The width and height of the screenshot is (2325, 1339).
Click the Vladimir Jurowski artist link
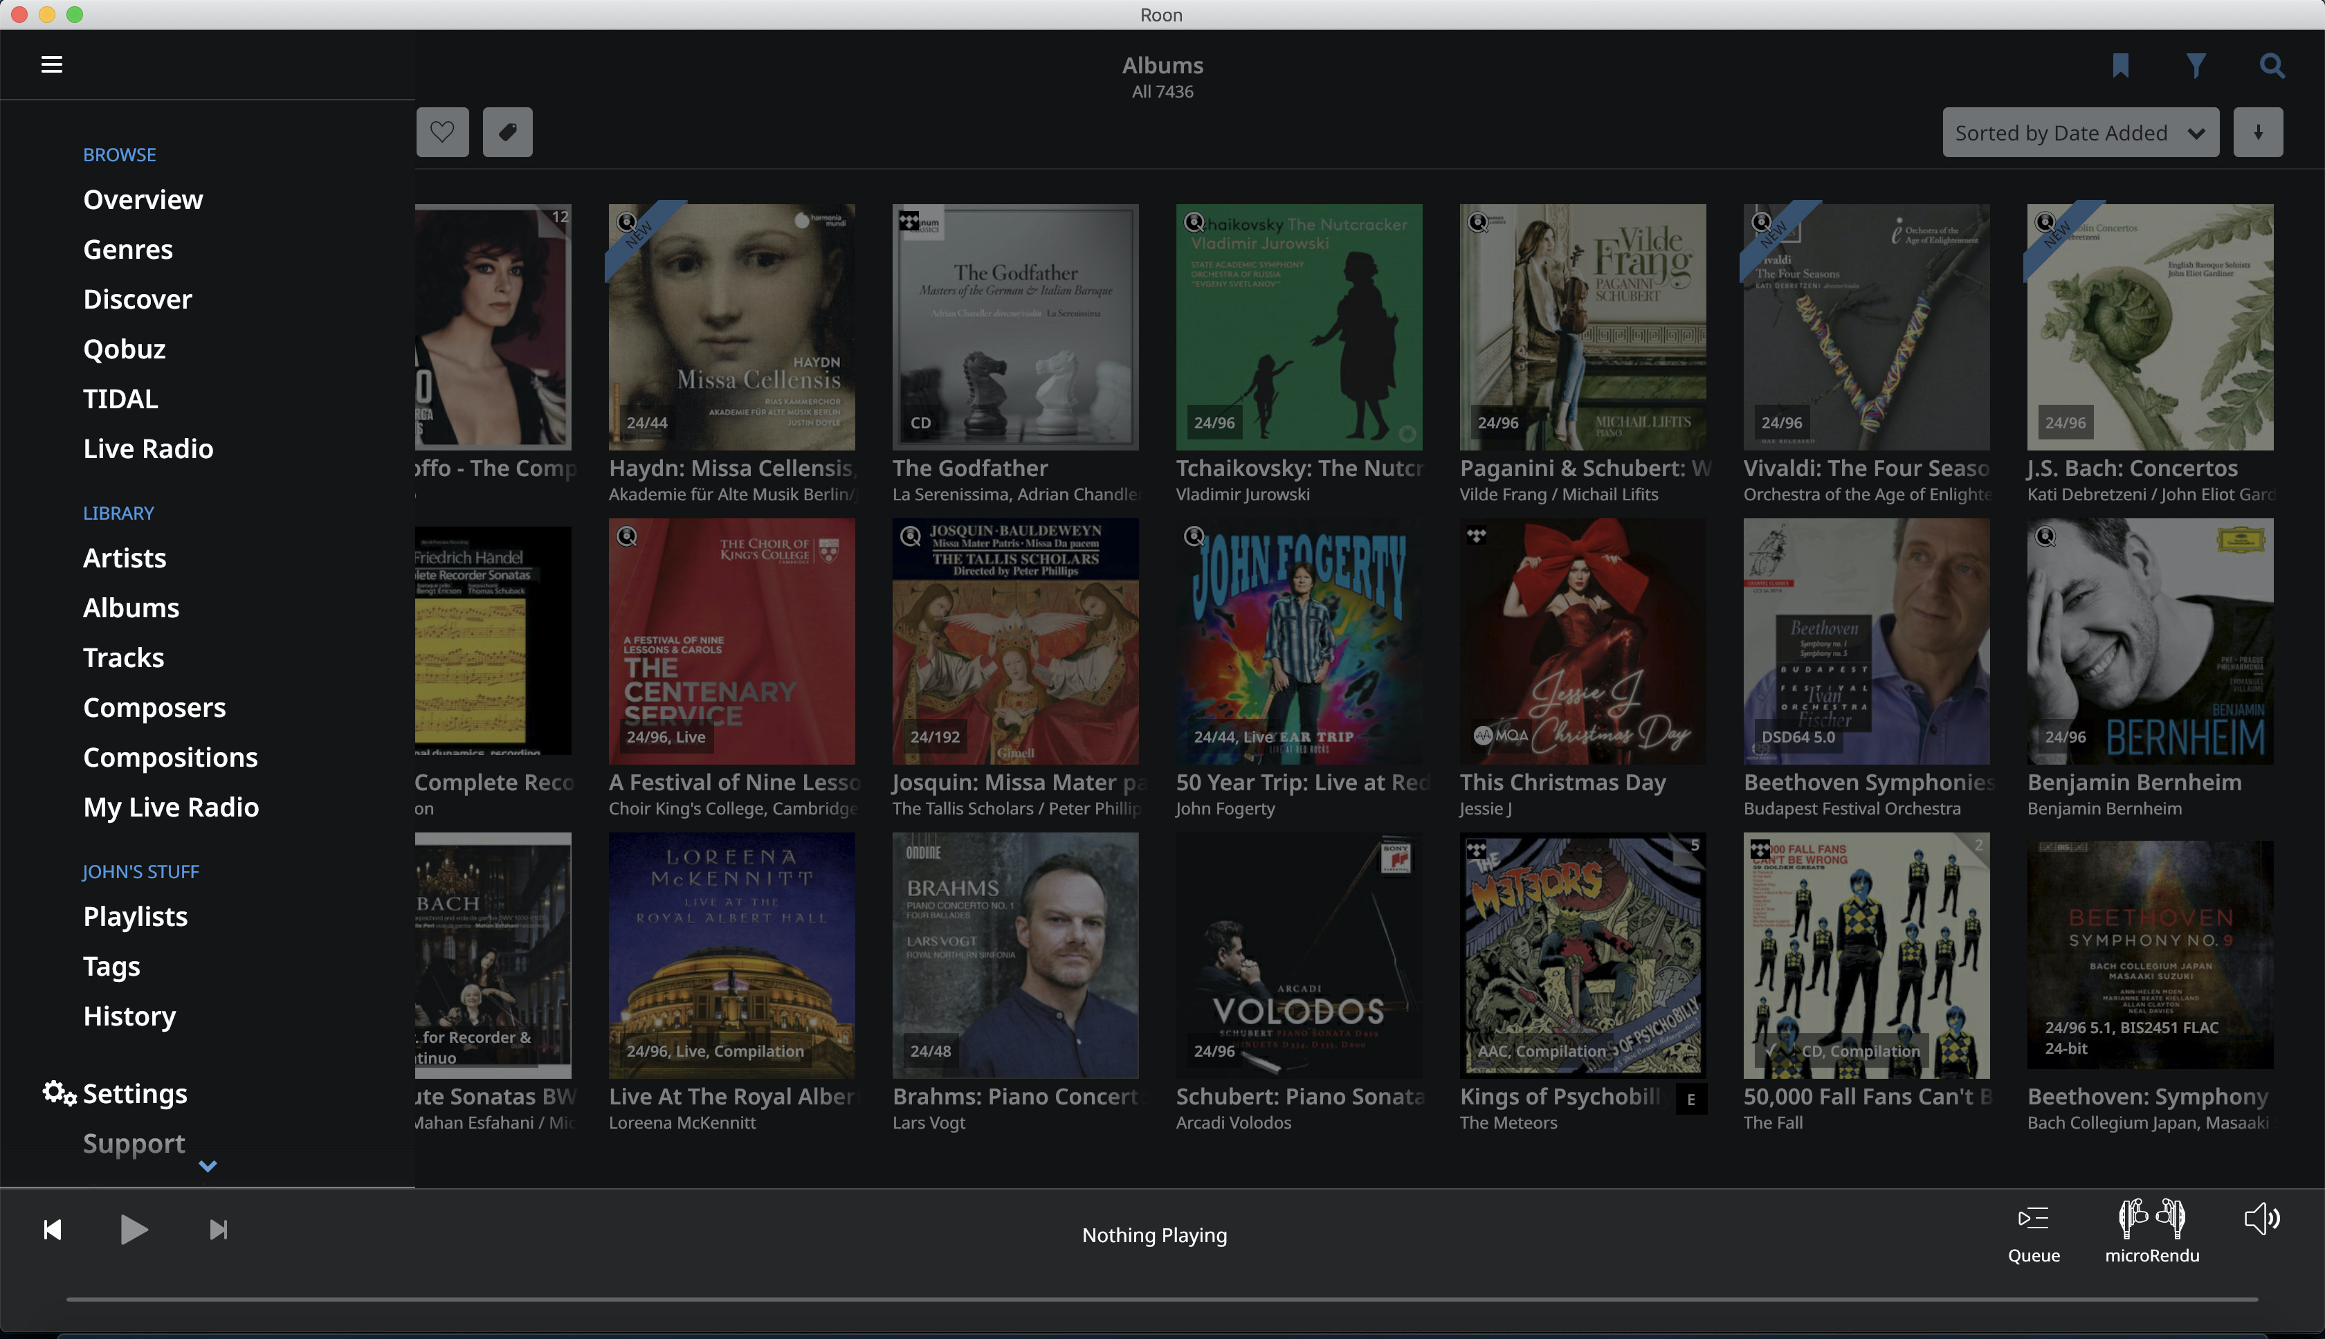[x=1243, y=494]
